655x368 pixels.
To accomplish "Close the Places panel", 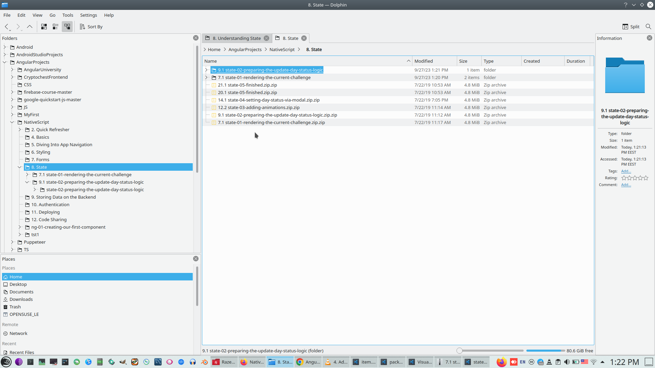I will (196, 259).
